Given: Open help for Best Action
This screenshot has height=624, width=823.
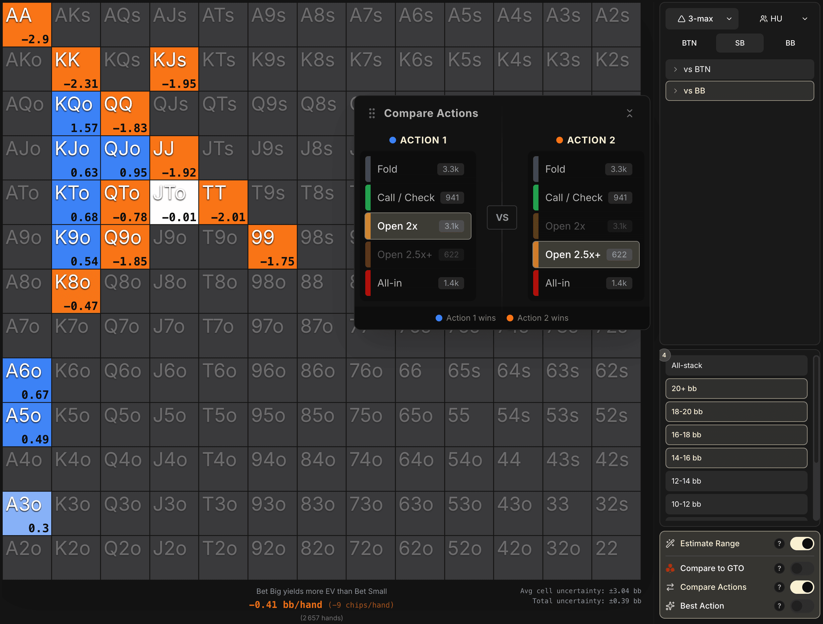Looking at the screenshot, I should (x=779, y=606).
